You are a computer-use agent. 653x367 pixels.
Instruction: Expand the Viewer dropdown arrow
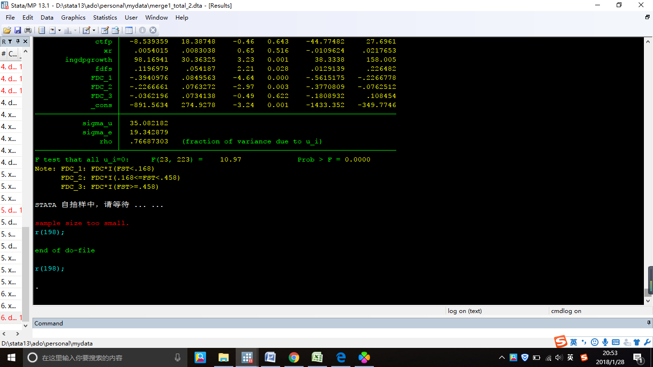point(59,30)
